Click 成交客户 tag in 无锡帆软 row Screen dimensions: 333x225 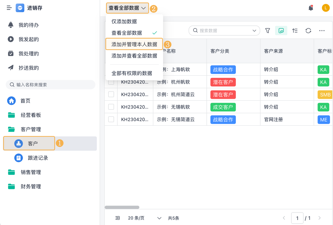tap(223, 107)
